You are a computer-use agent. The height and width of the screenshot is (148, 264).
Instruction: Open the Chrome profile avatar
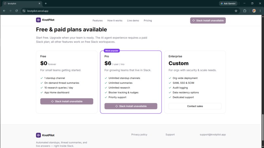click(x=254, y=11)
